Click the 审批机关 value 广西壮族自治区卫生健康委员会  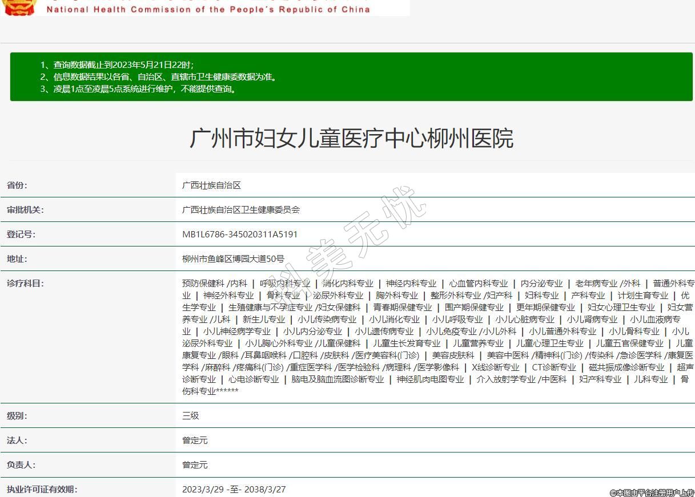pos(240,210)
